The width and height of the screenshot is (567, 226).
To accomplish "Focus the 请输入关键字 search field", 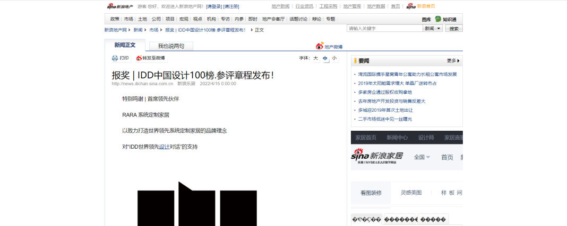I will coord(385,29).
